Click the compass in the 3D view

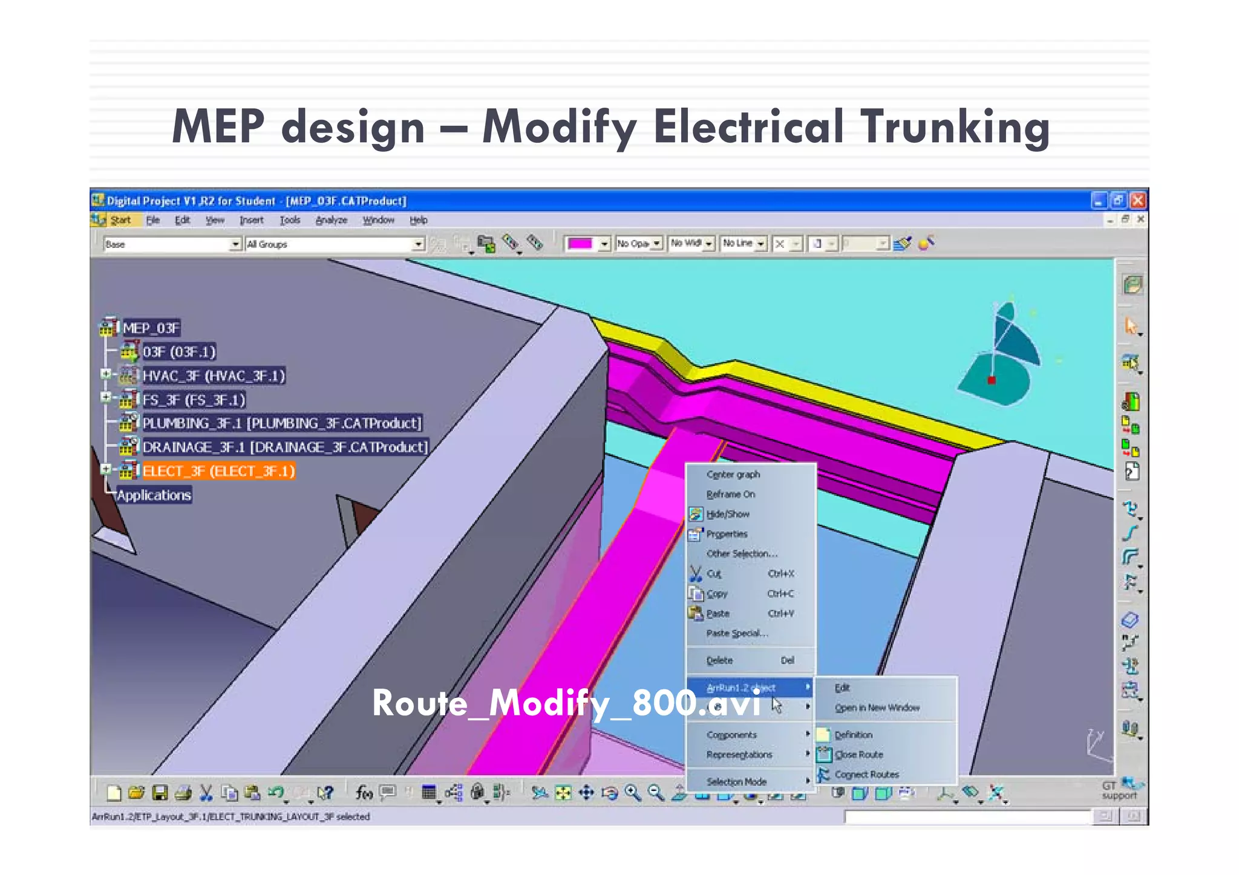pyautogui.click(x=1000, y=353)
